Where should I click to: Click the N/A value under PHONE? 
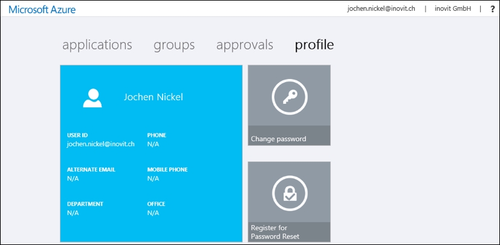[x=153, y=144]
